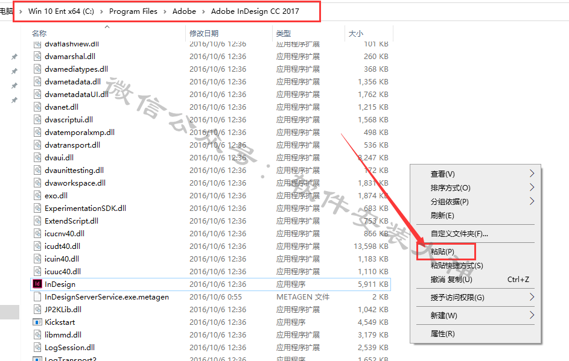Go to Win 10 Ent x64 (C:) breadcrumb
Screen dimensions: 569x361
tap(61, 11)
